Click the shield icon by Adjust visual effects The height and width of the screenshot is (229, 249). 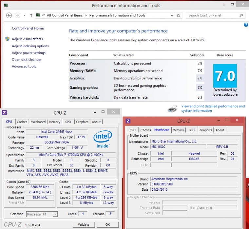point(7,39)
